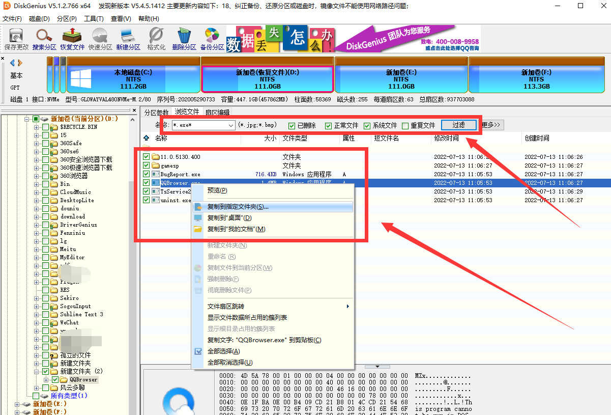
Task: Click the drive icon beside 新加卷(F:) in tree
Action: pyautogui.click(x=27, y=412)
